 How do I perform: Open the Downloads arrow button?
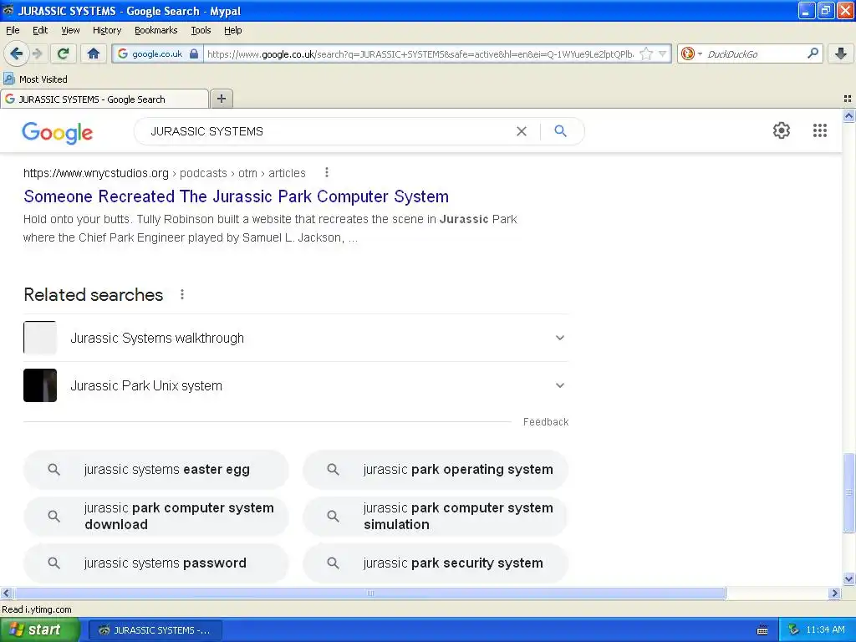(x=841, y=53)
